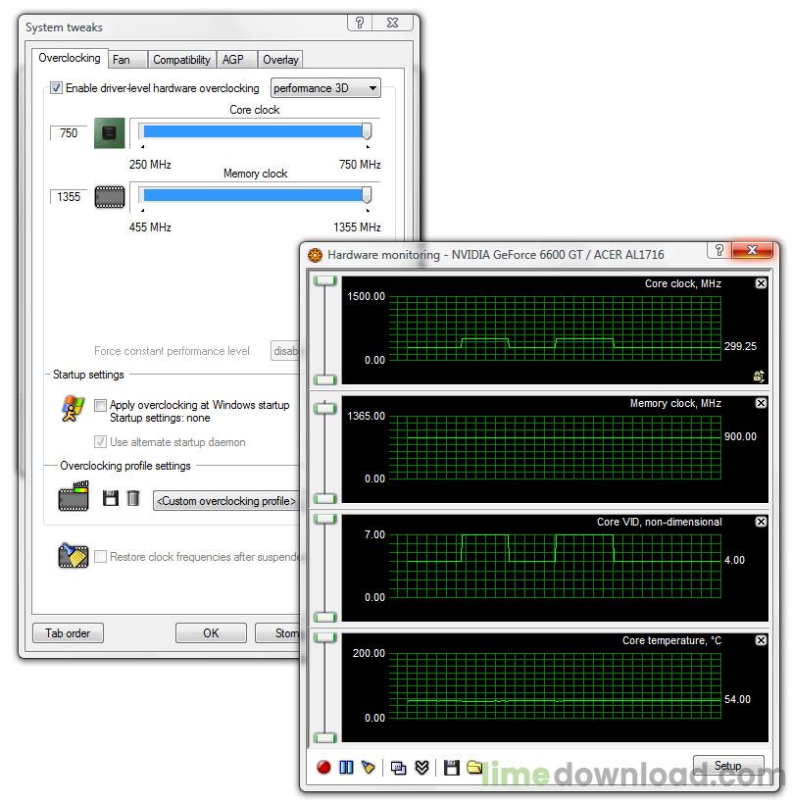Click bottom handle of Core temperature graph scale slider

tap(324, 737)
